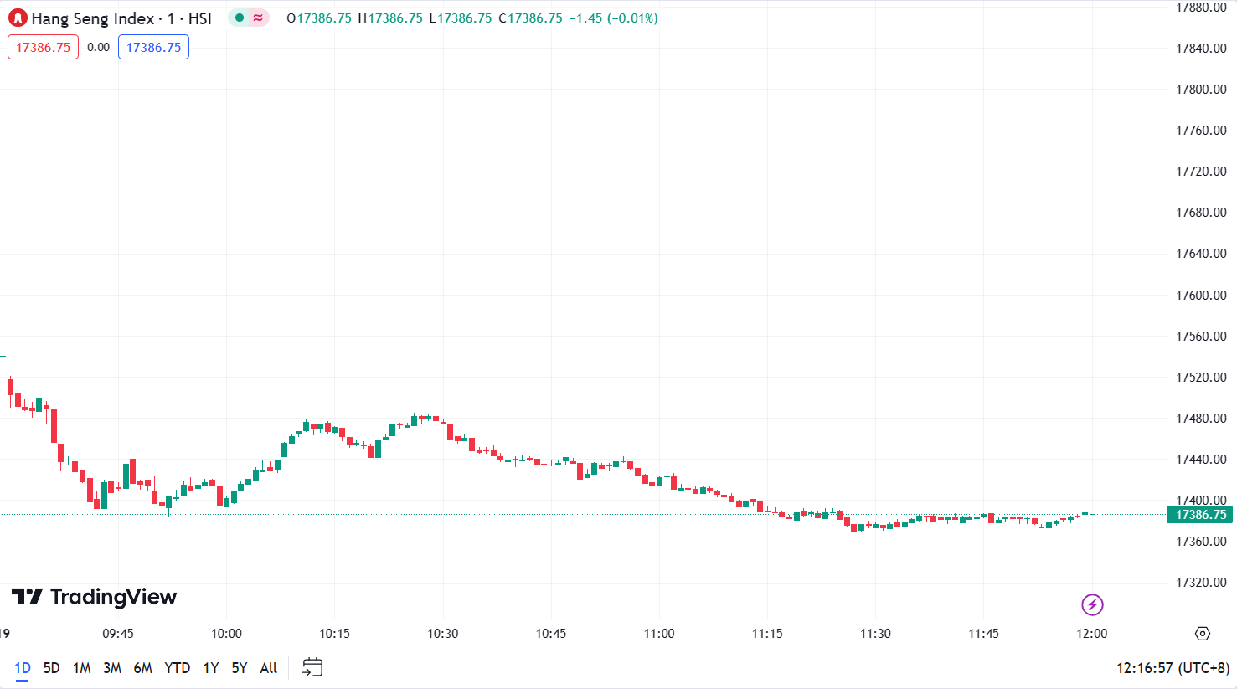Screen dimensions: 1237x689
Task: Select the YTD time range
Action: point(177,668)
